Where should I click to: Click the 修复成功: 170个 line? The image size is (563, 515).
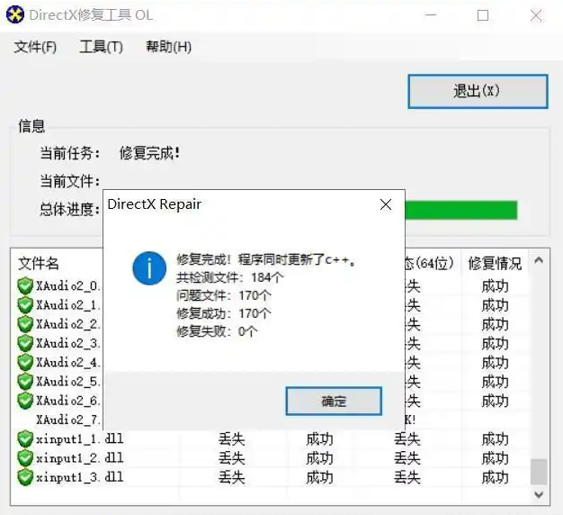pos(224,313)
